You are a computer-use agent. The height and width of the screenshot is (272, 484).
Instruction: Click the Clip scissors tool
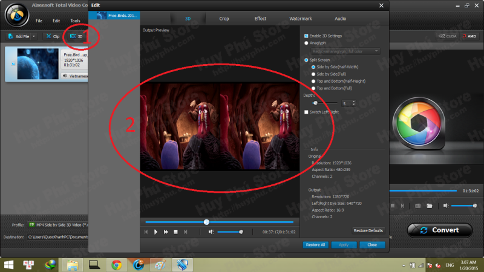pos(52,36)
